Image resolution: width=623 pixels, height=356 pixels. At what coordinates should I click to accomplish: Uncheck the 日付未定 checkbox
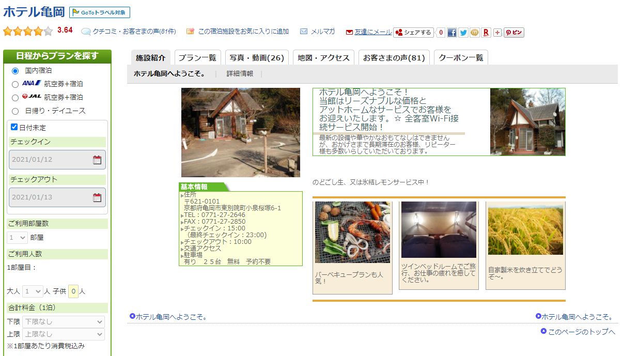tap(14, 127)
